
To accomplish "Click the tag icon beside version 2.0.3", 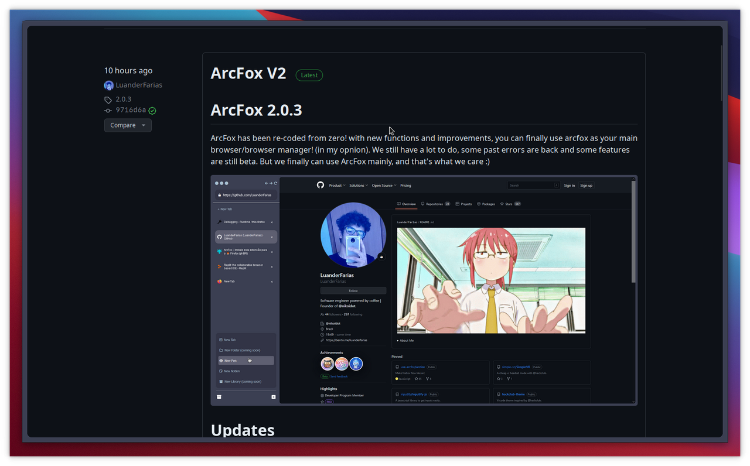I will click(x=108, y=100).
